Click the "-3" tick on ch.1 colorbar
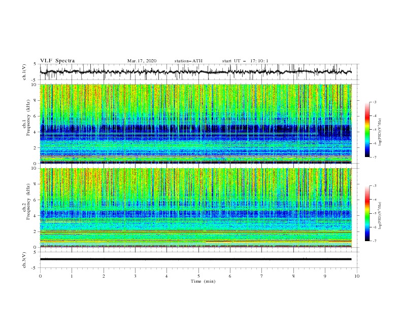Screen dimensions: 402x310 374,102
